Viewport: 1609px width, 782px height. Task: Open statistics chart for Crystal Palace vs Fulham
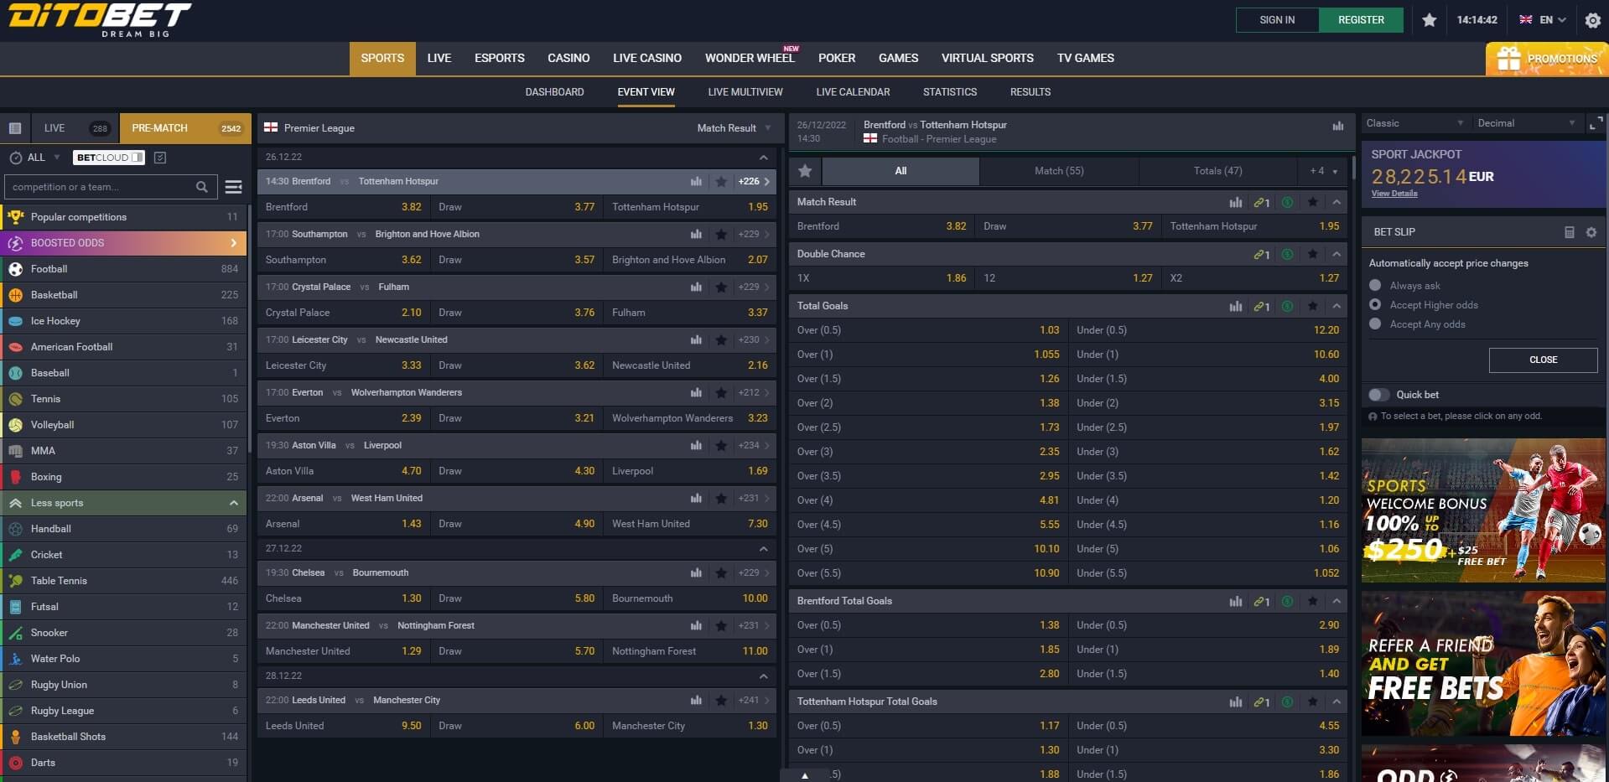696,287
